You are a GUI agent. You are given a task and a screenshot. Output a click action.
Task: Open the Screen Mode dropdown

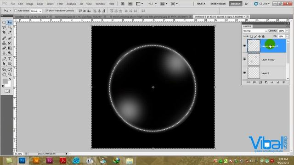click(x=174, y=4)
